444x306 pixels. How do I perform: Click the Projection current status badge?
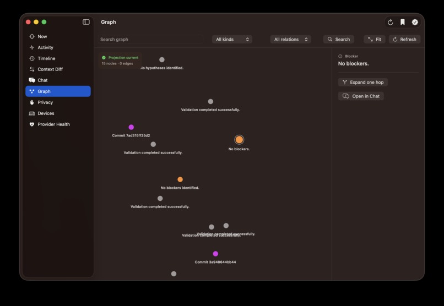click(x=120, y=57)
